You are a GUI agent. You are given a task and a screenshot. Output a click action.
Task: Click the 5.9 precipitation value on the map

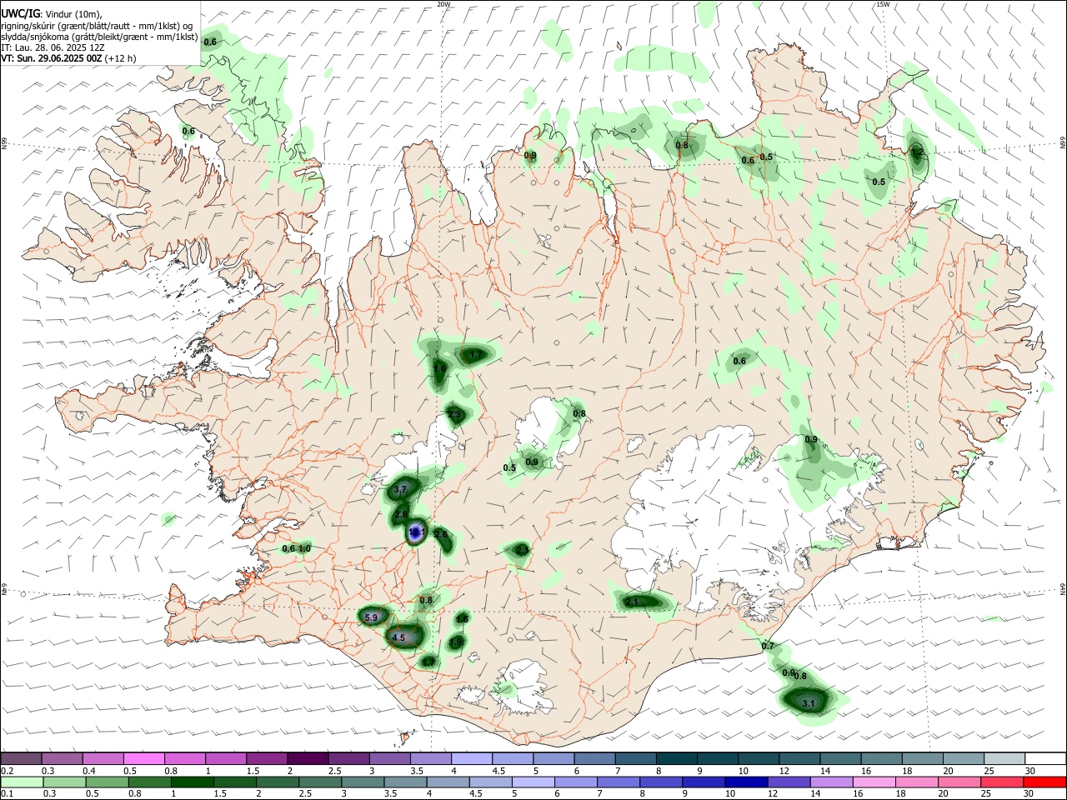(372, 617)
